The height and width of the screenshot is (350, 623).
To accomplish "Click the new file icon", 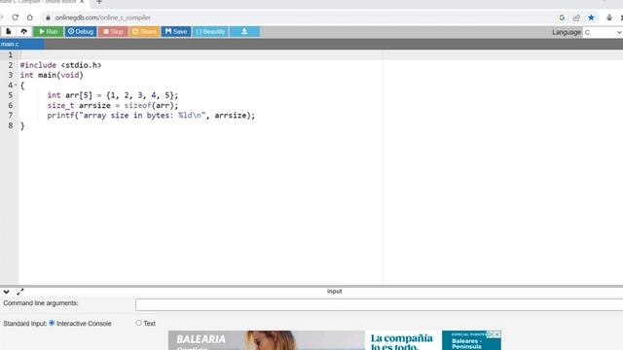I will pyautogui.click(x=9, y=31).
